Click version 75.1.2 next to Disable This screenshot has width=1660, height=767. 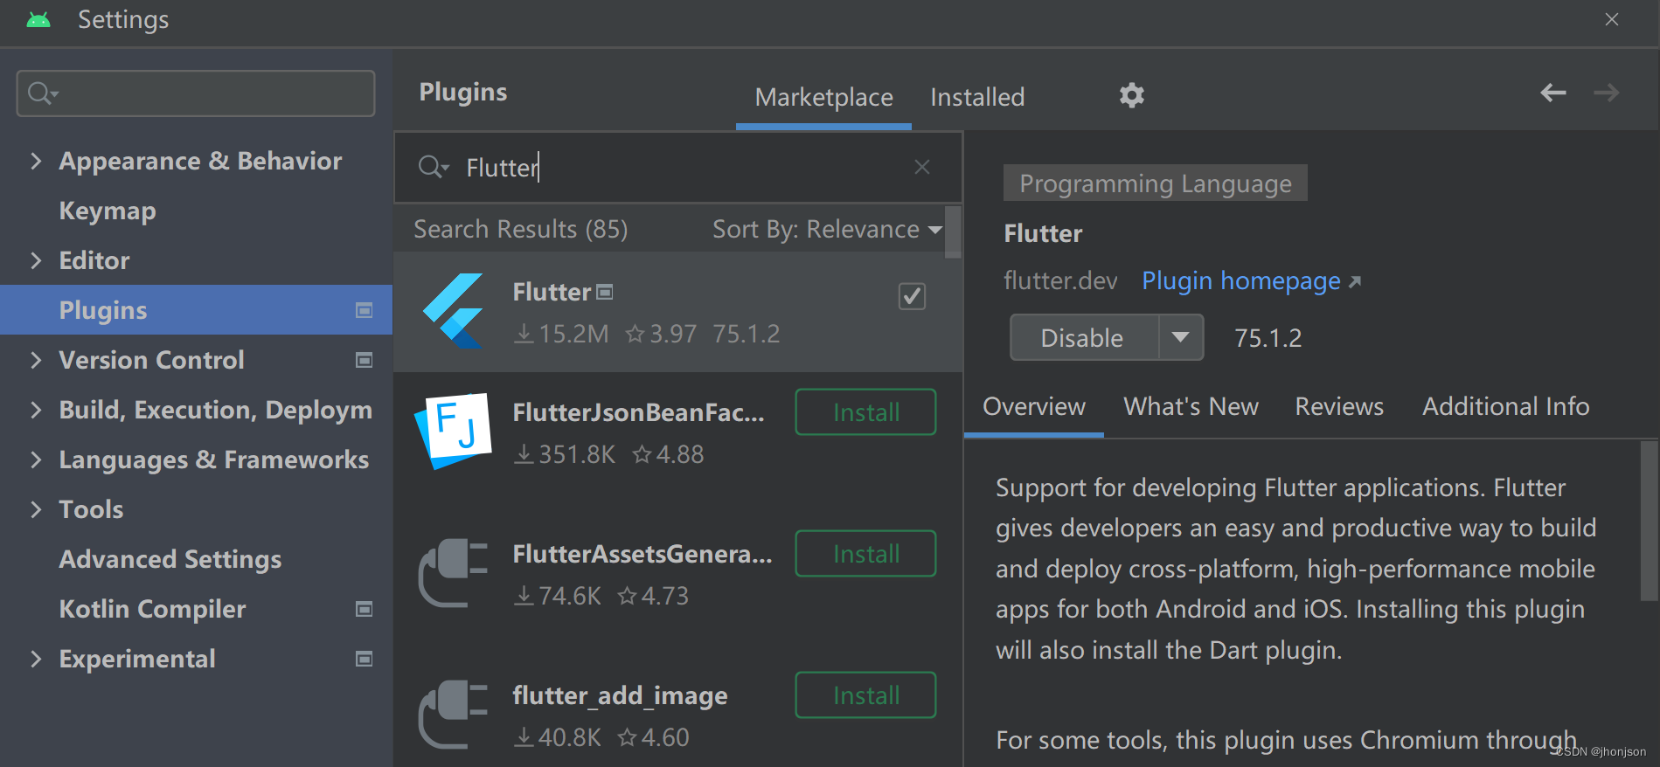click(1268, 338)
